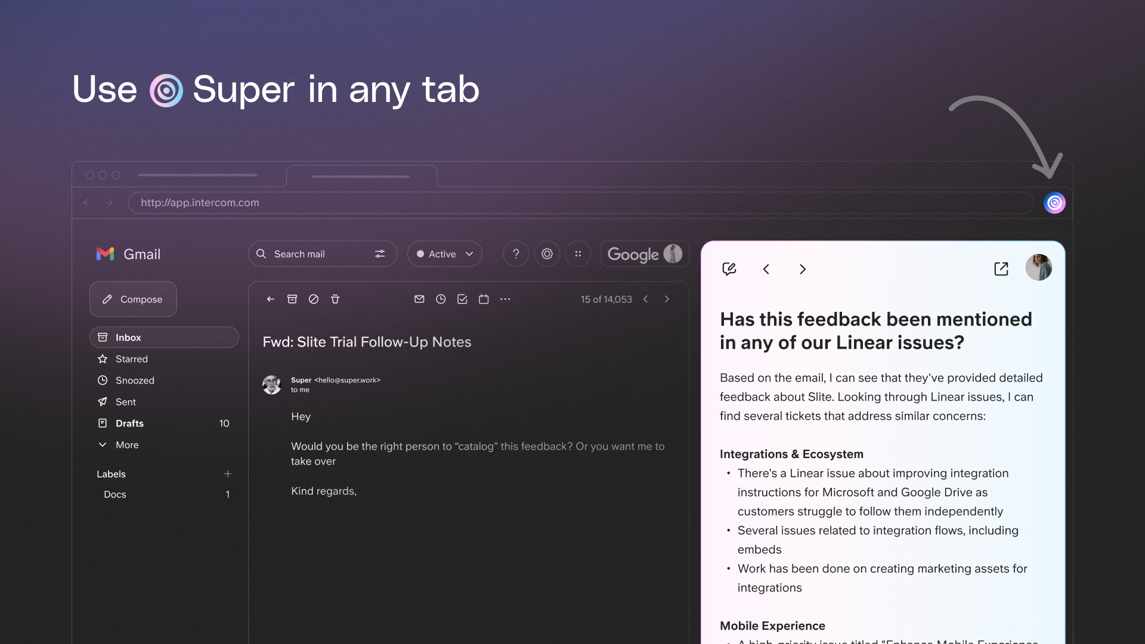This screenshot has width=1145, height=644.
Task: Click the Gmail logo
Action: (x=128, y=254)
